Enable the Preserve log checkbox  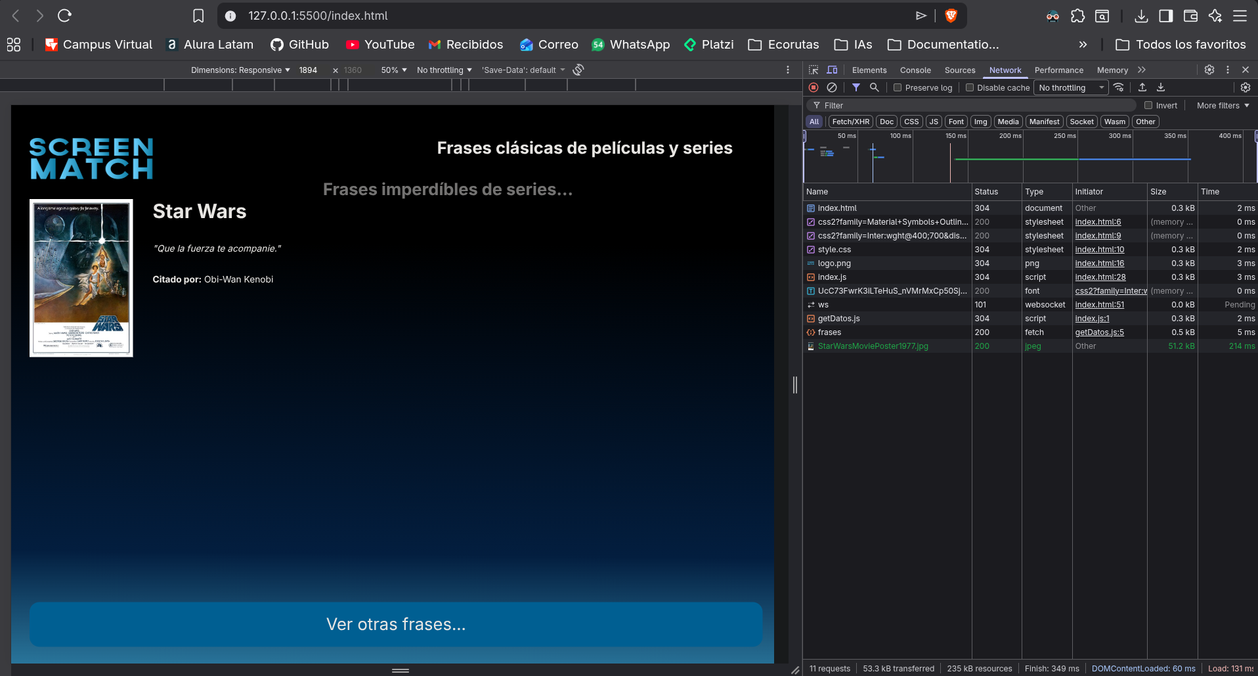(x=897, y=87)
